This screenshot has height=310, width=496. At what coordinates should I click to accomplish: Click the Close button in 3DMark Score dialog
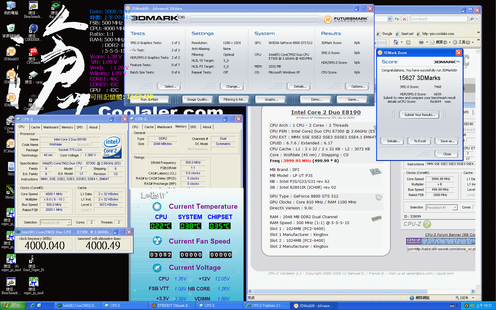(447, 154)
